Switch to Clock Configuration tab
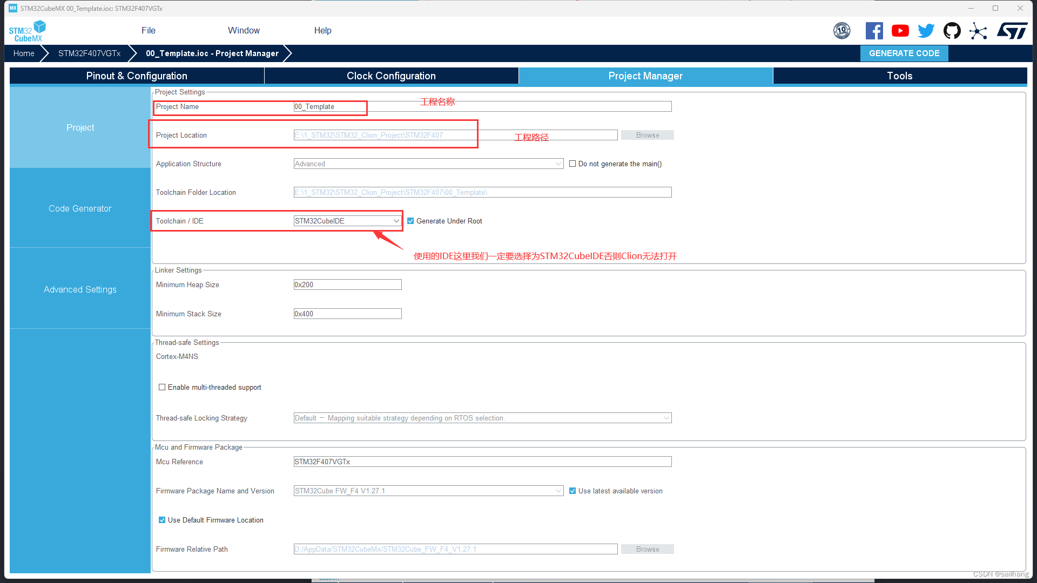The image size is (1037, 583). [391, 76]
